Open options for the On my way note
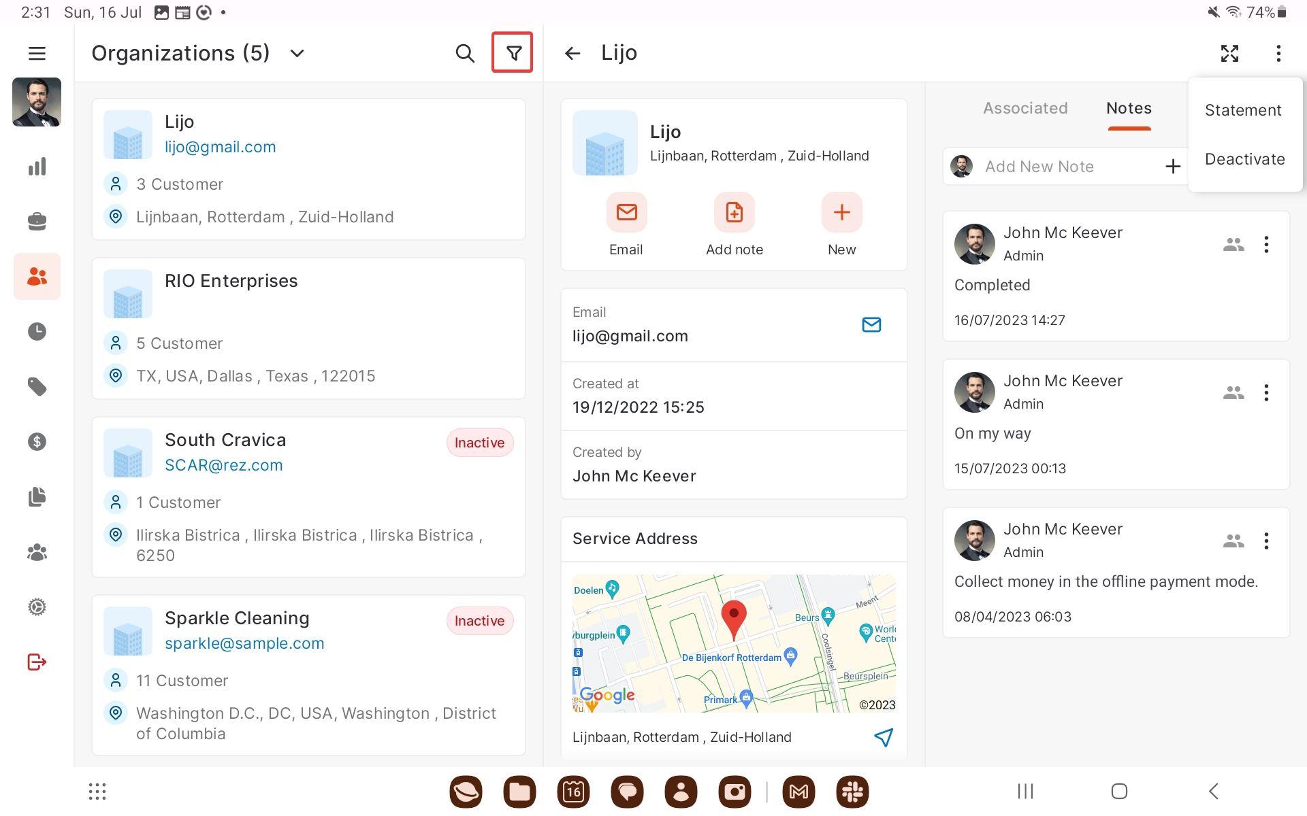The height and width of the screenshot is (816, 1307). [x=1266, y=393]
